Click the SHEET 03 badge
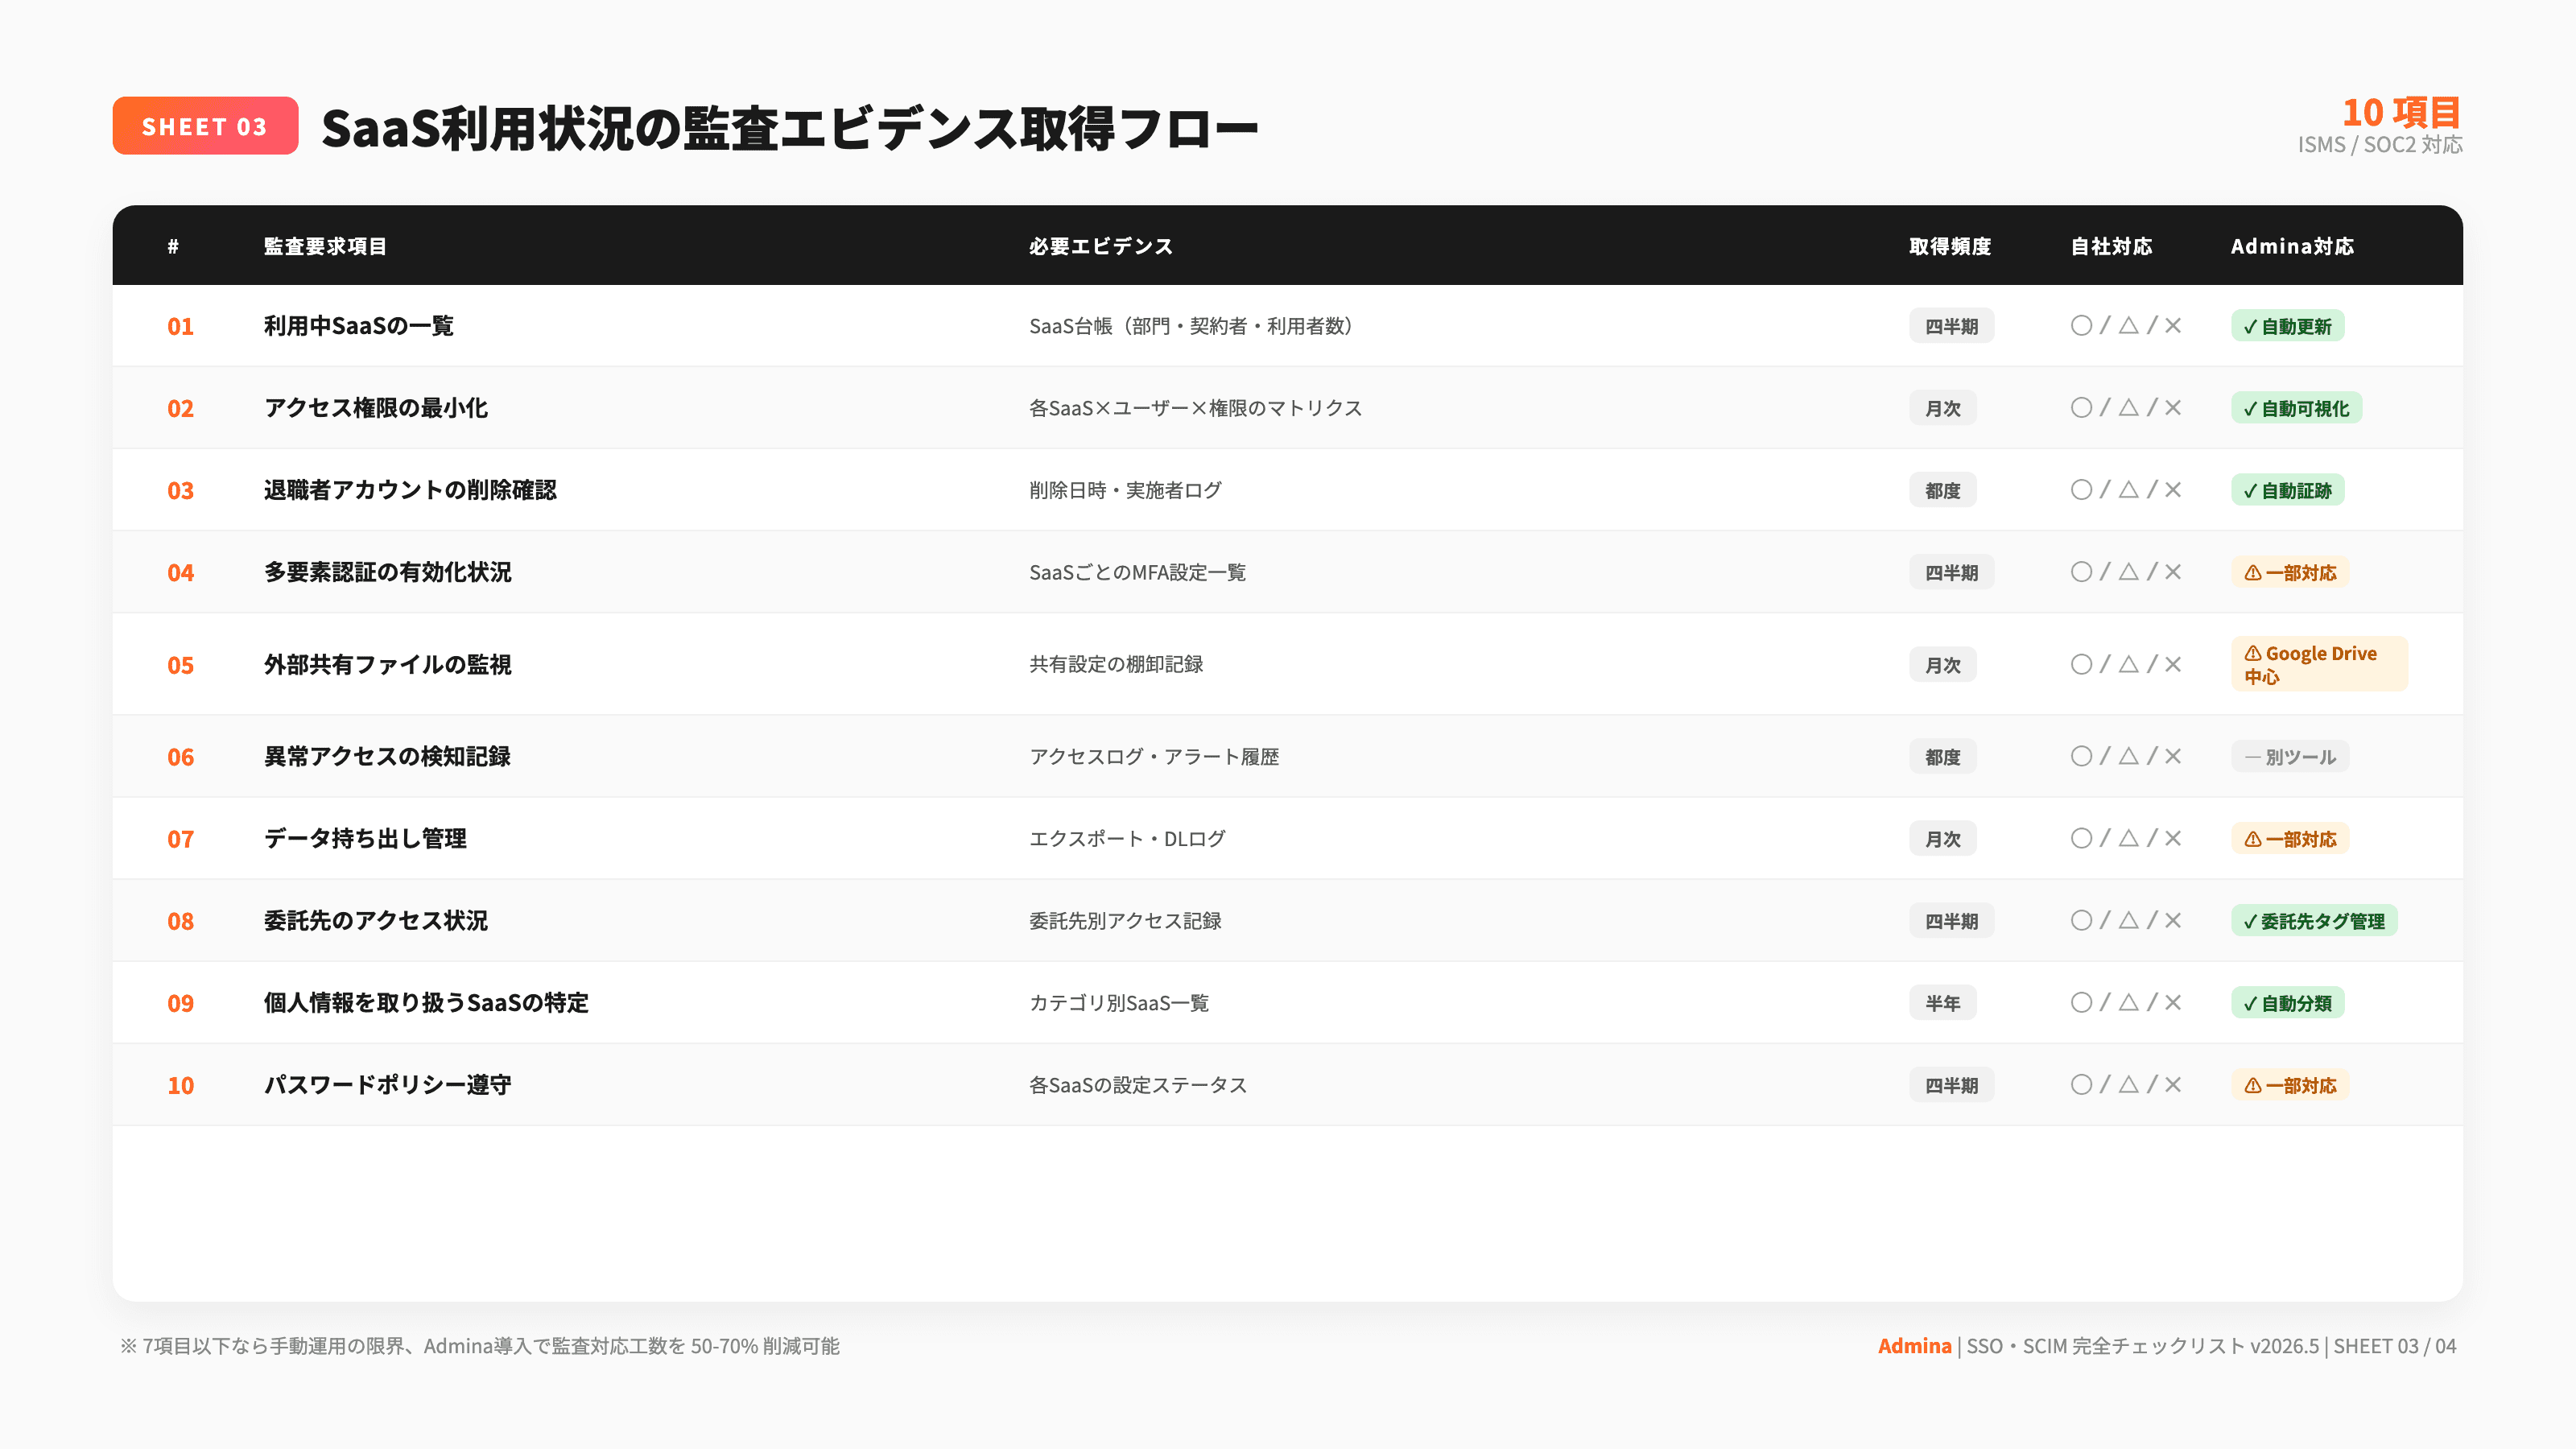Viewport: 2576px width, 1449px height. [x=205, y=126]
